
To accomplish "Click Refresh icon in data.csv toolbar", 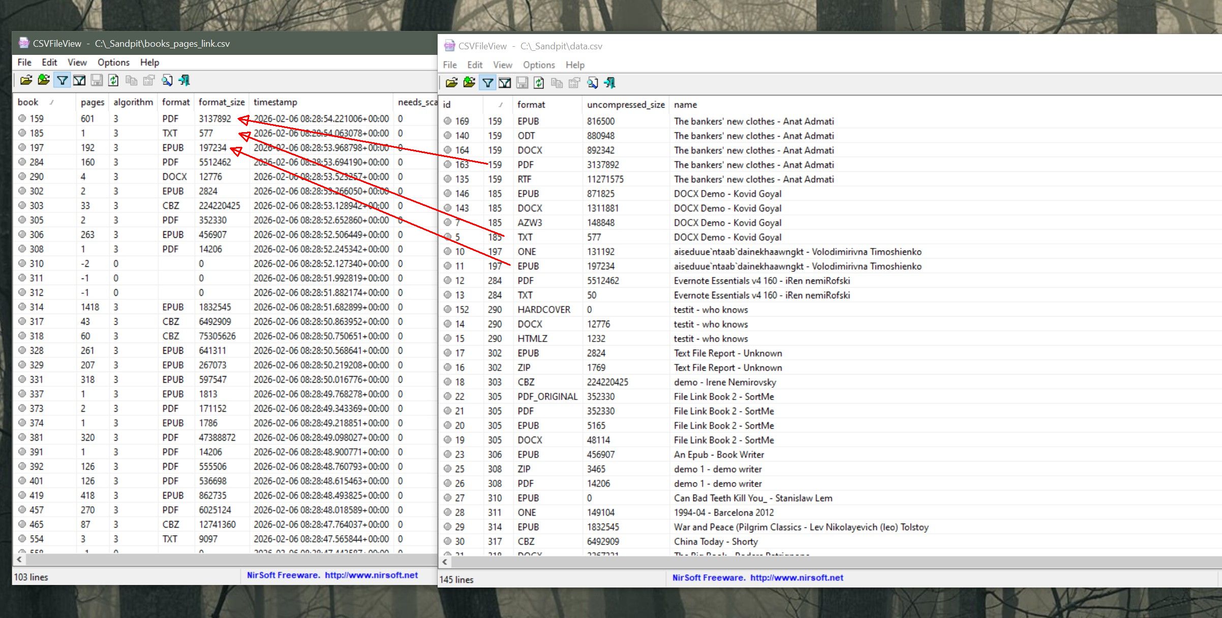I will point(539,83).
